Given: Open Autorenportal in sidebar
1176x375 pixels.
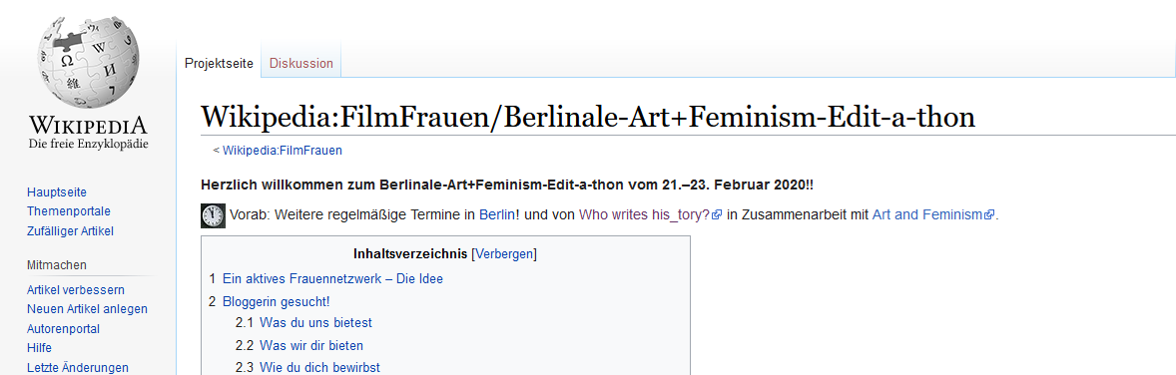Looking at the screenshot, I should coord(63,328).
